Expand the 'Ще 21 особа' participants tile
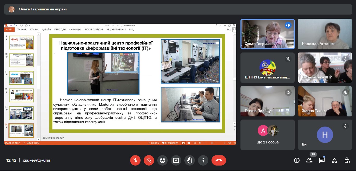The height and width of the screenshot is (171, 356). pos(267,135)
